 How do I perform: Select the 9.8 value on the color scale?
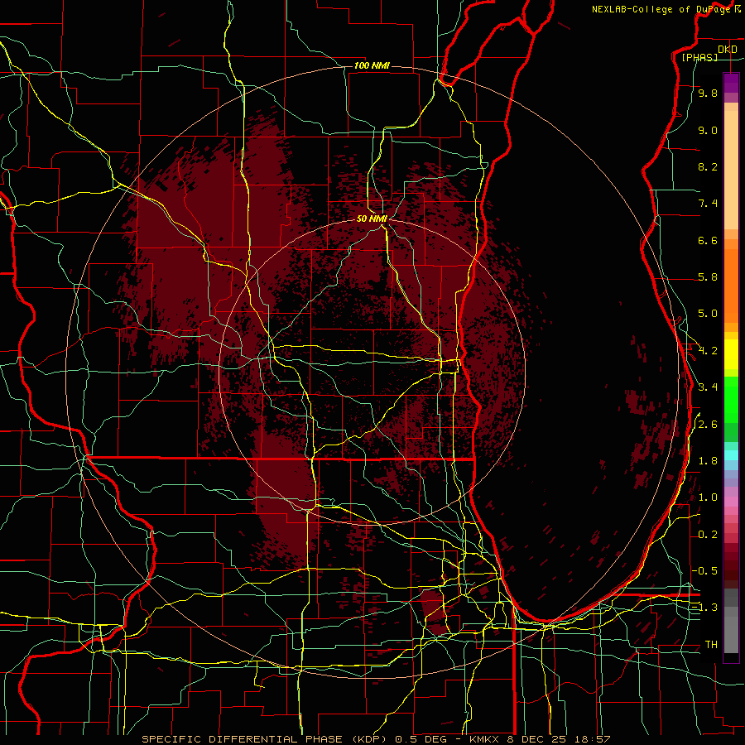click(708, 93)
